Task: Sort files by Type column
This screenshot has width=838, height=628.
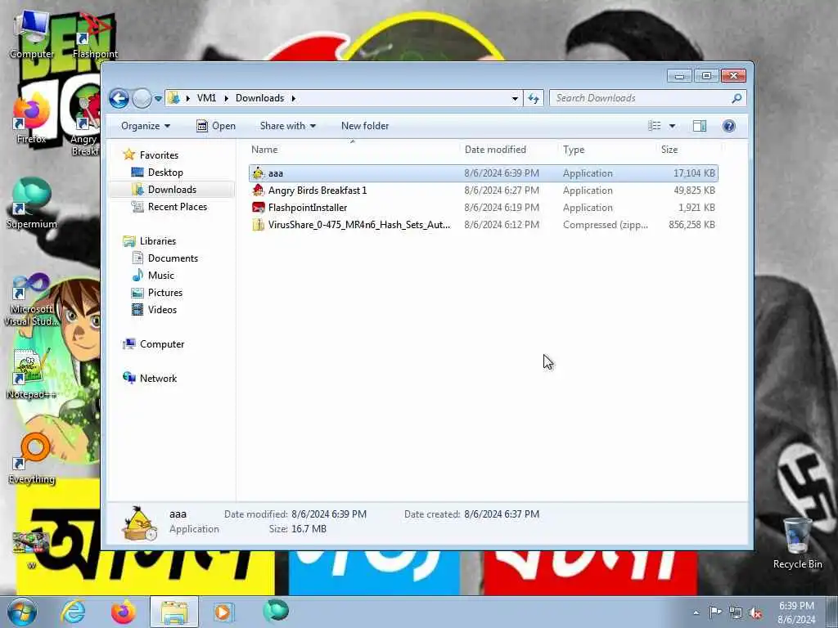Action: [x=606, y=150]
